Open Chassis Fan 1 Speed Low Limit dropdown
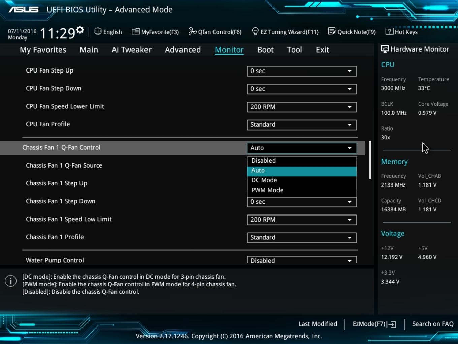Viewport: 458px width, 344px height. click(x=302, y=220)
